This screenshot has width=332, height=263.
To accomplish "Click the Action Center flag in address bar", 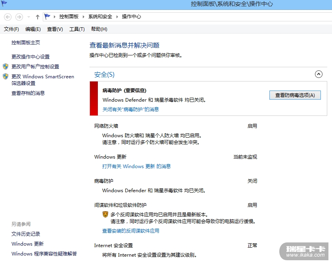I will [47, 17].
